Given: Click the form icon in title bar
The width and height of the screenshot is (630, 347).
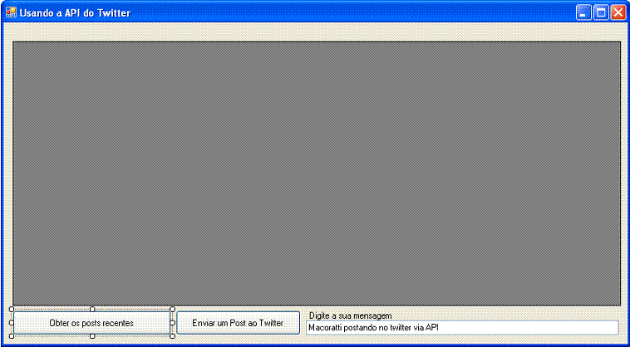Looking at the screenshot, I should [x=11, y=12].
